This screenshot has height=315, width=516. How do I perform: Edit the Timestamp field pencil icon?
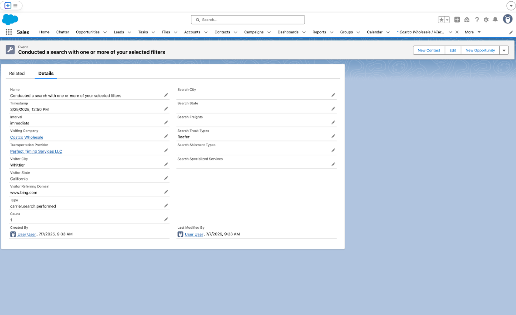pyautogui.click(x=166, y=109)
